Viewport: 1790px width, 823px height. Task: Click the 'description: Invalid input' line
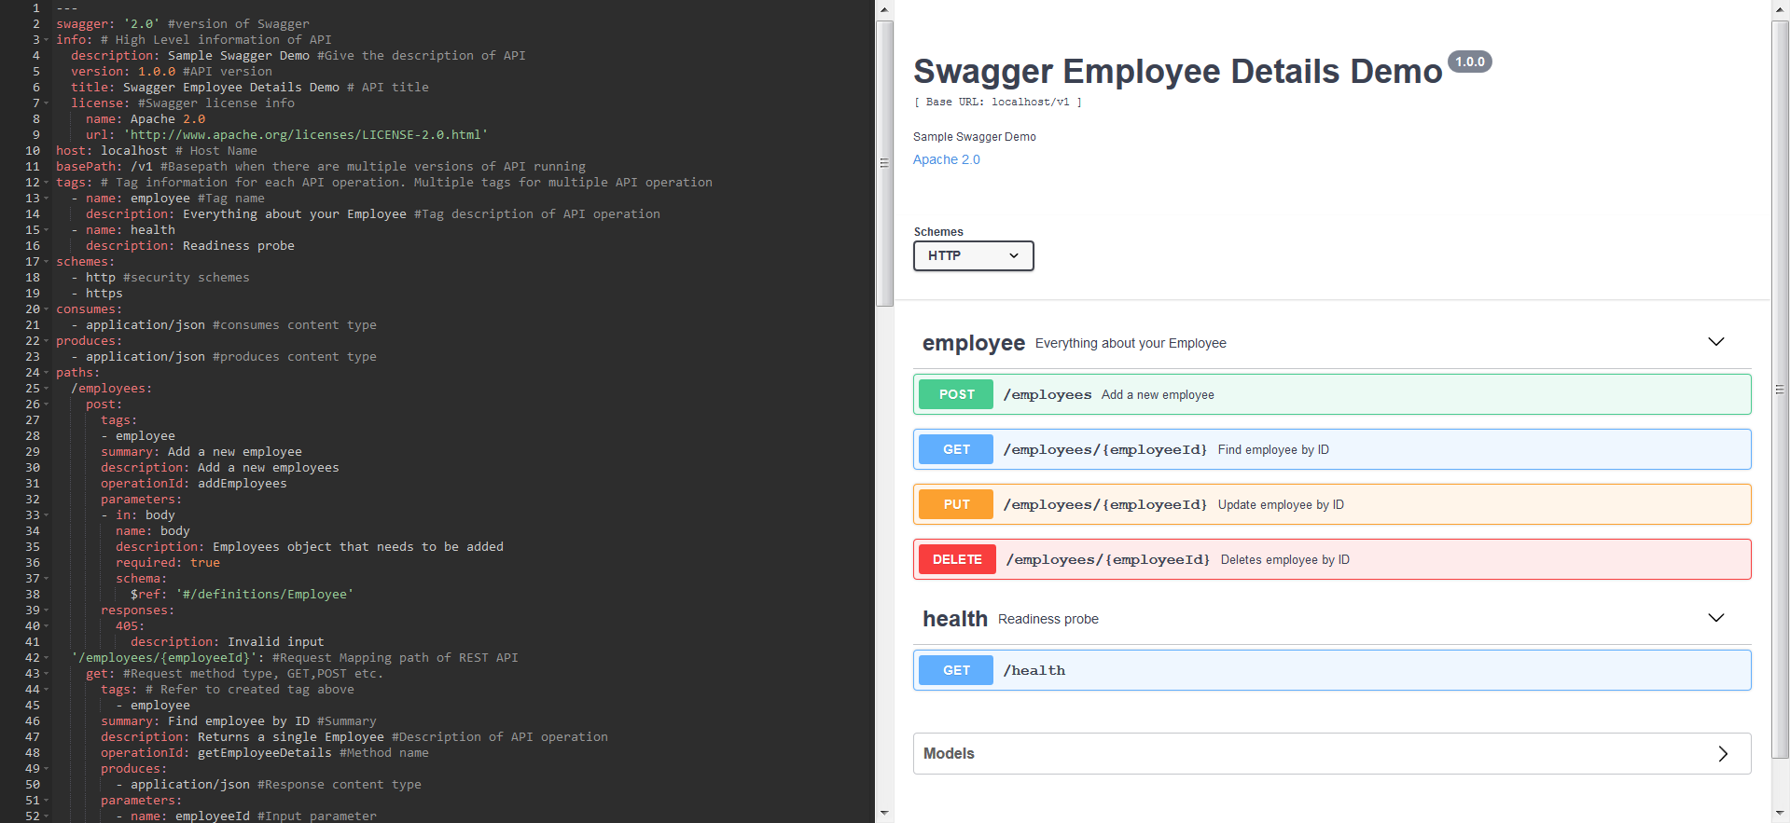227,642
